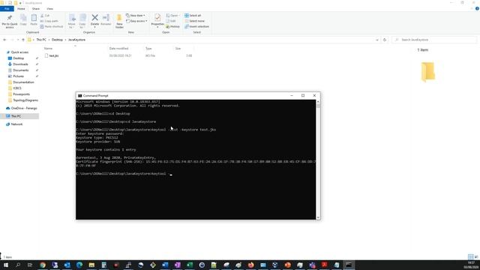The height and width of the screenshot is (270, 480).
Task: Open Word from the taskbar
Action: pos(165,265)
